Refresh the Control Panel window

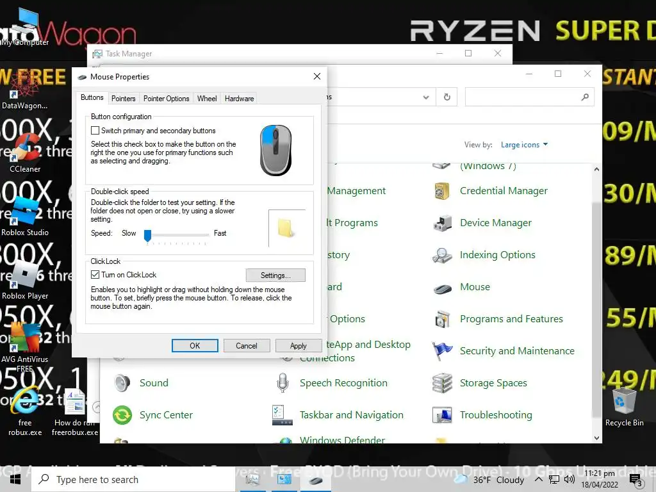[447, 97]
